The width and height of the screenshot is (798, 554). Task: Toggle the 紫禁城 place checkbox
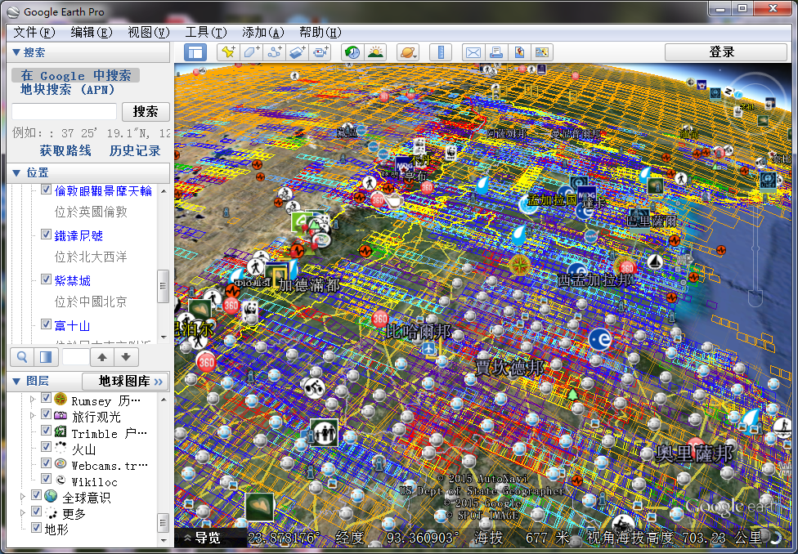pyautogui.click(x=47, y=279)
